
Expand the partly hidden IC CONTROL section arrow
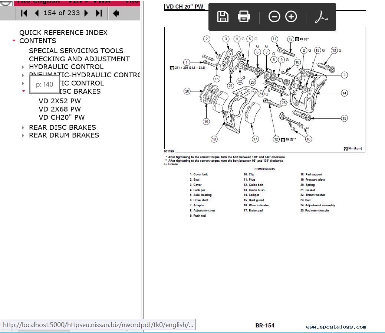click(x=23, y=83)
